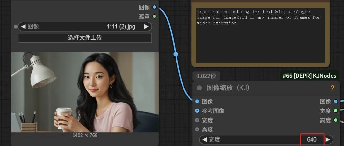
Task: Click the 选择文件上传 upload button
Action: click(85, 38)
